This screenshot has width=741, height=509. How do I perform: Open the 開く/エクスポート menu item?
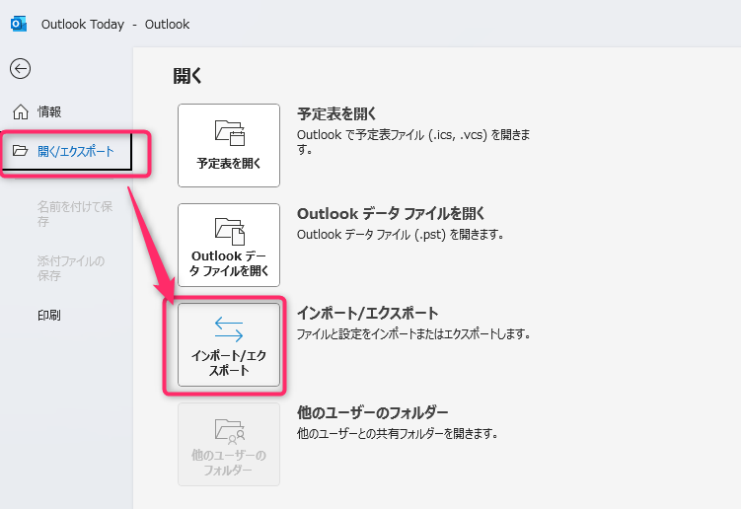pyautogui.click(x=67, y=151)
